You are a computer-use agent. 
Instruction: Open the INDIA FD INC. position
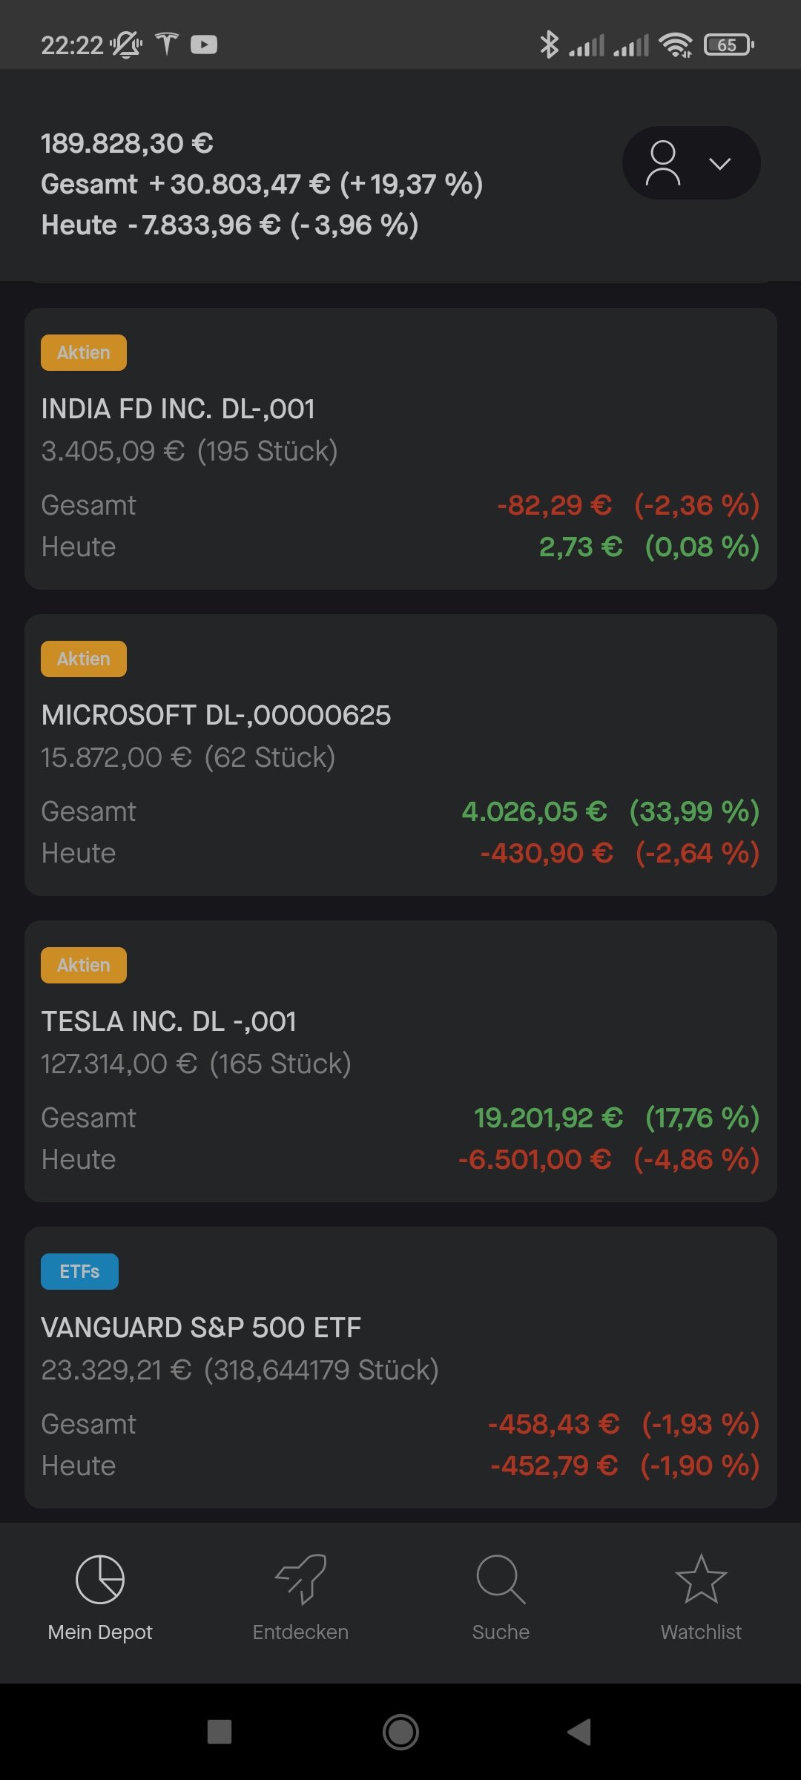(x=400, y=449)
